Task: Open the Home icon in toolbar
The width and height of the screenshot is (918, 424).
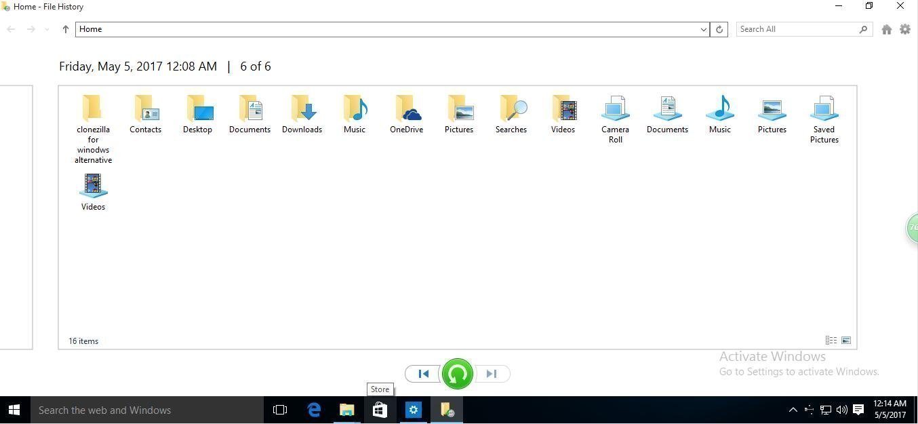Action: pos(886,29)
